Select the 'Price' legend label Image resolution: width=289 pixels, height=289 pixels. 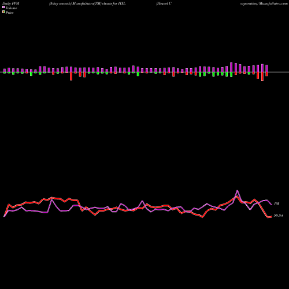[x=9, y=13]
